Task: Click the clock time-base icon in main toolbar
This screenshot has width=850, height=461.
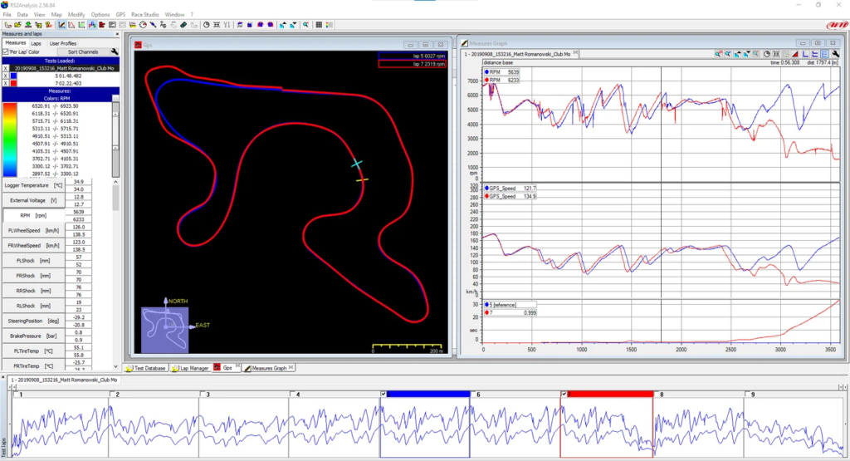Action: 206,25
